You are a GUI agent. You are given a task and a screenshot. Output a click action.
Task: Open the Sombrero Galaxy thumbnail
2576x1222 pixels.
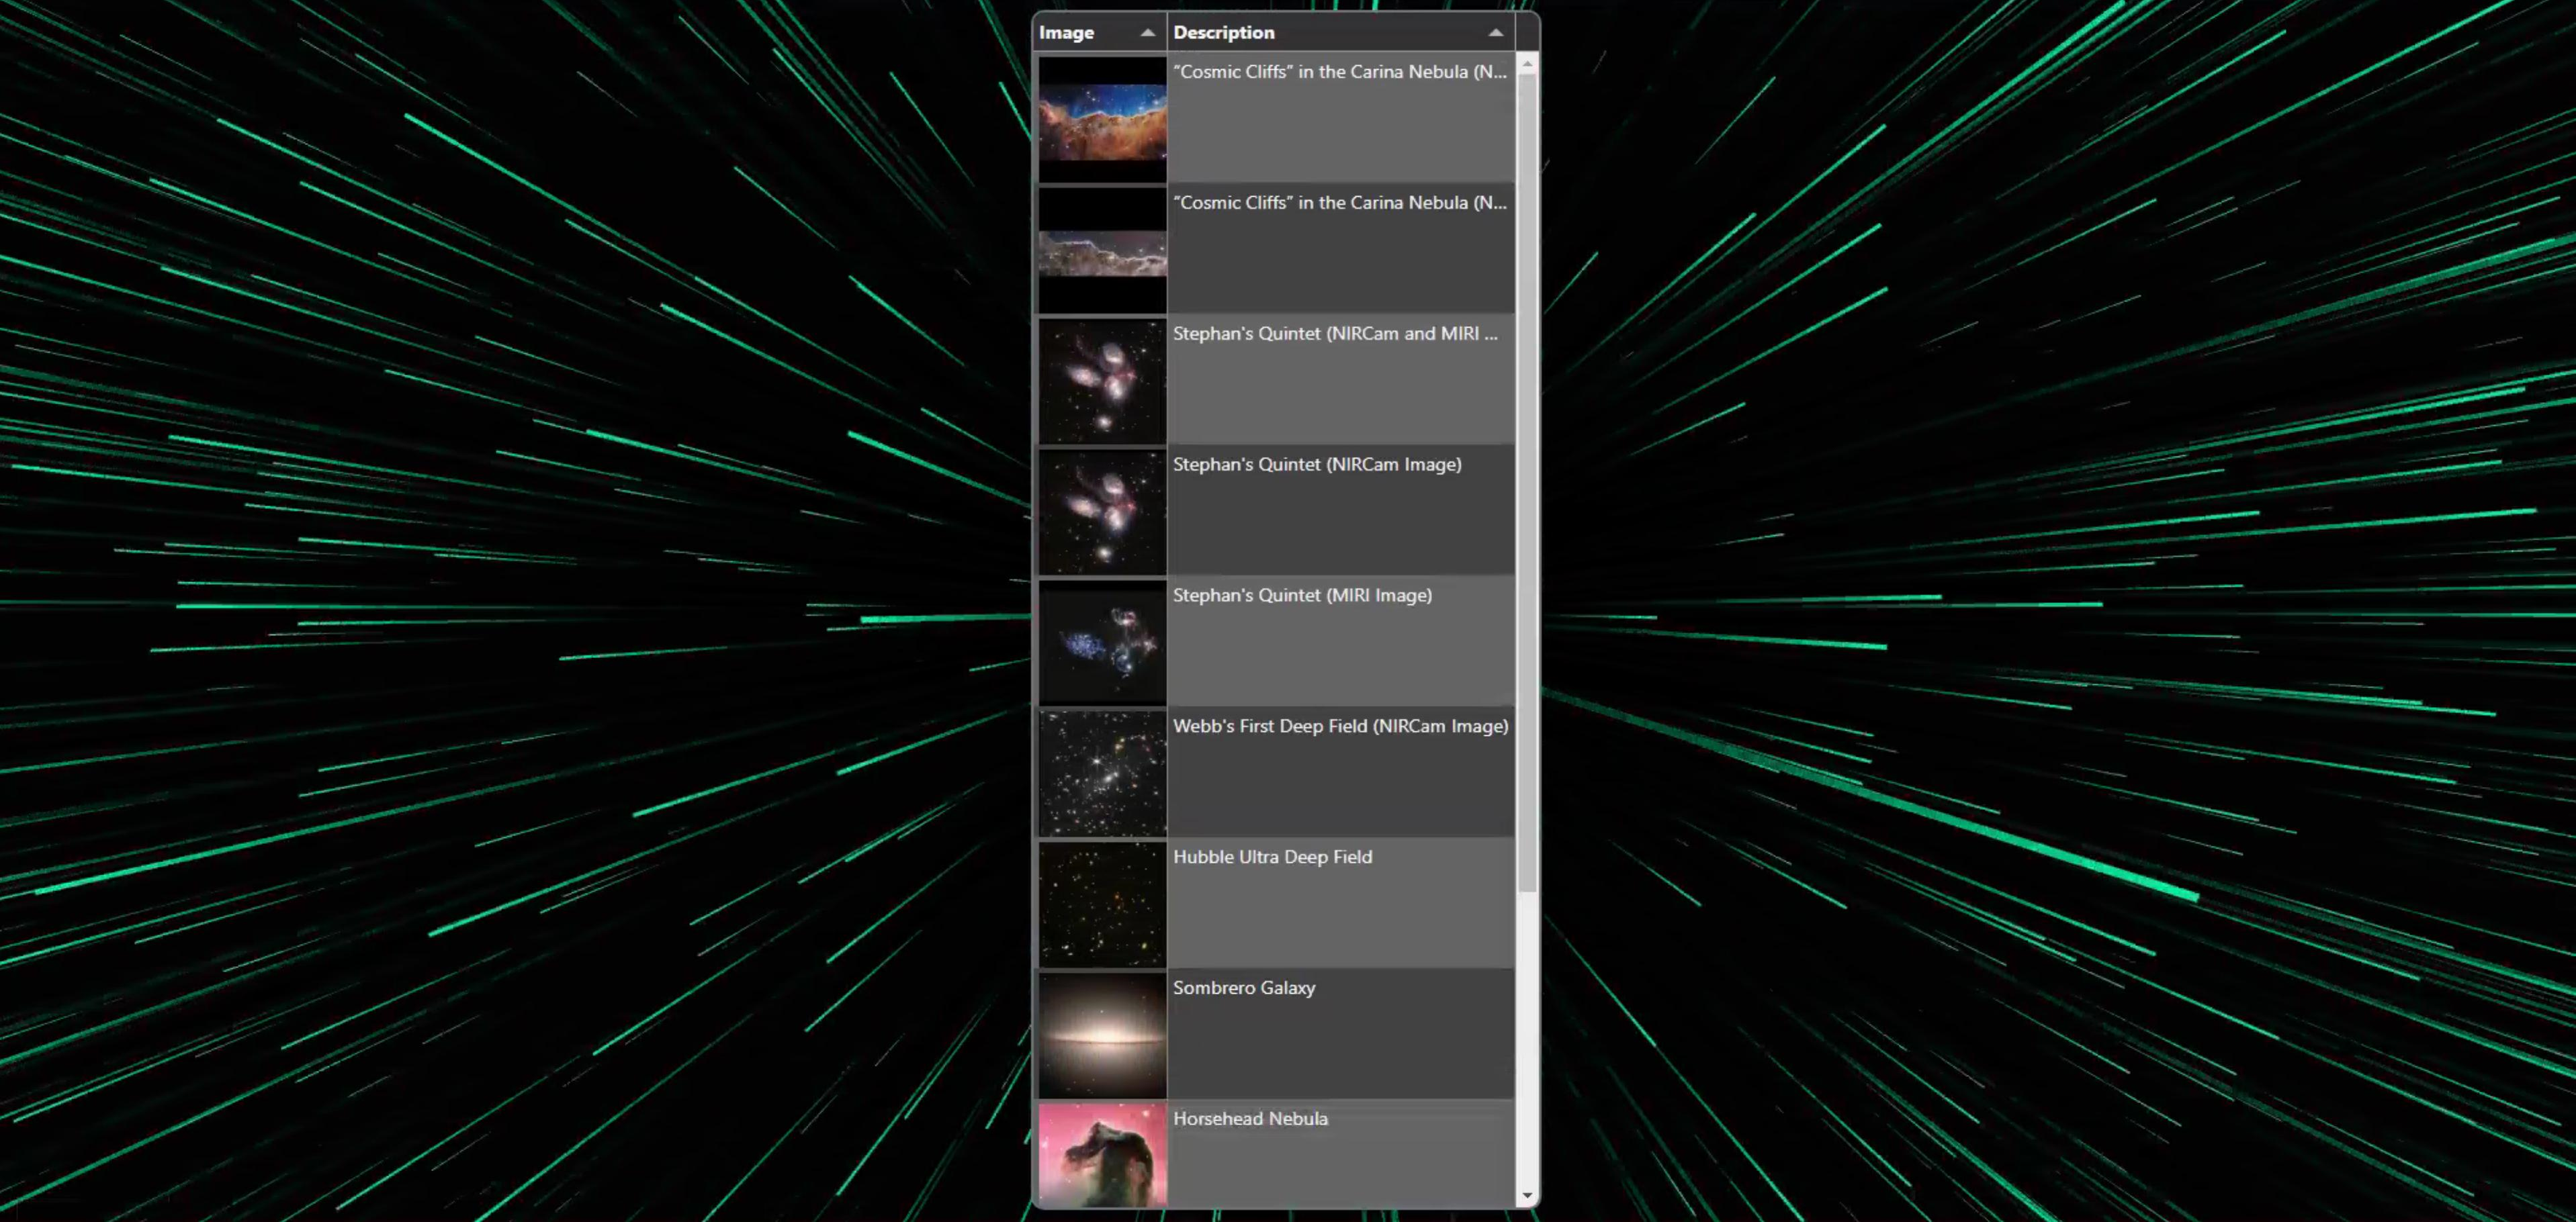coord(1102,1035)
